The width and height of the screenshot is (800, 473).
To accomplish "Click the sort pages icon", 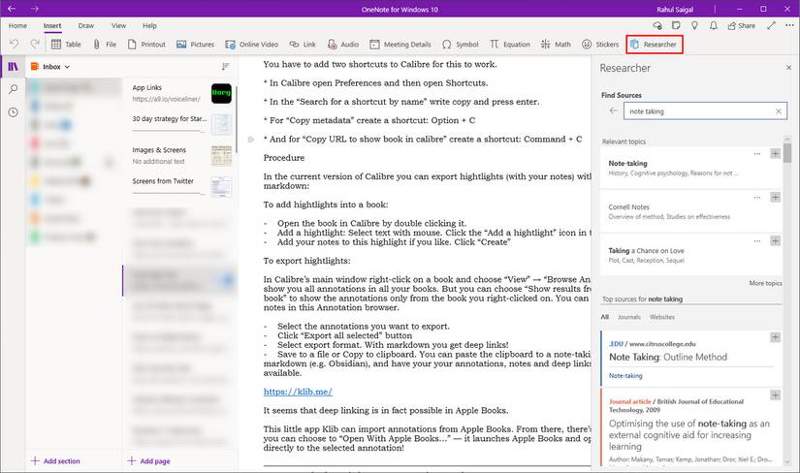I will [x=226, y=67].
